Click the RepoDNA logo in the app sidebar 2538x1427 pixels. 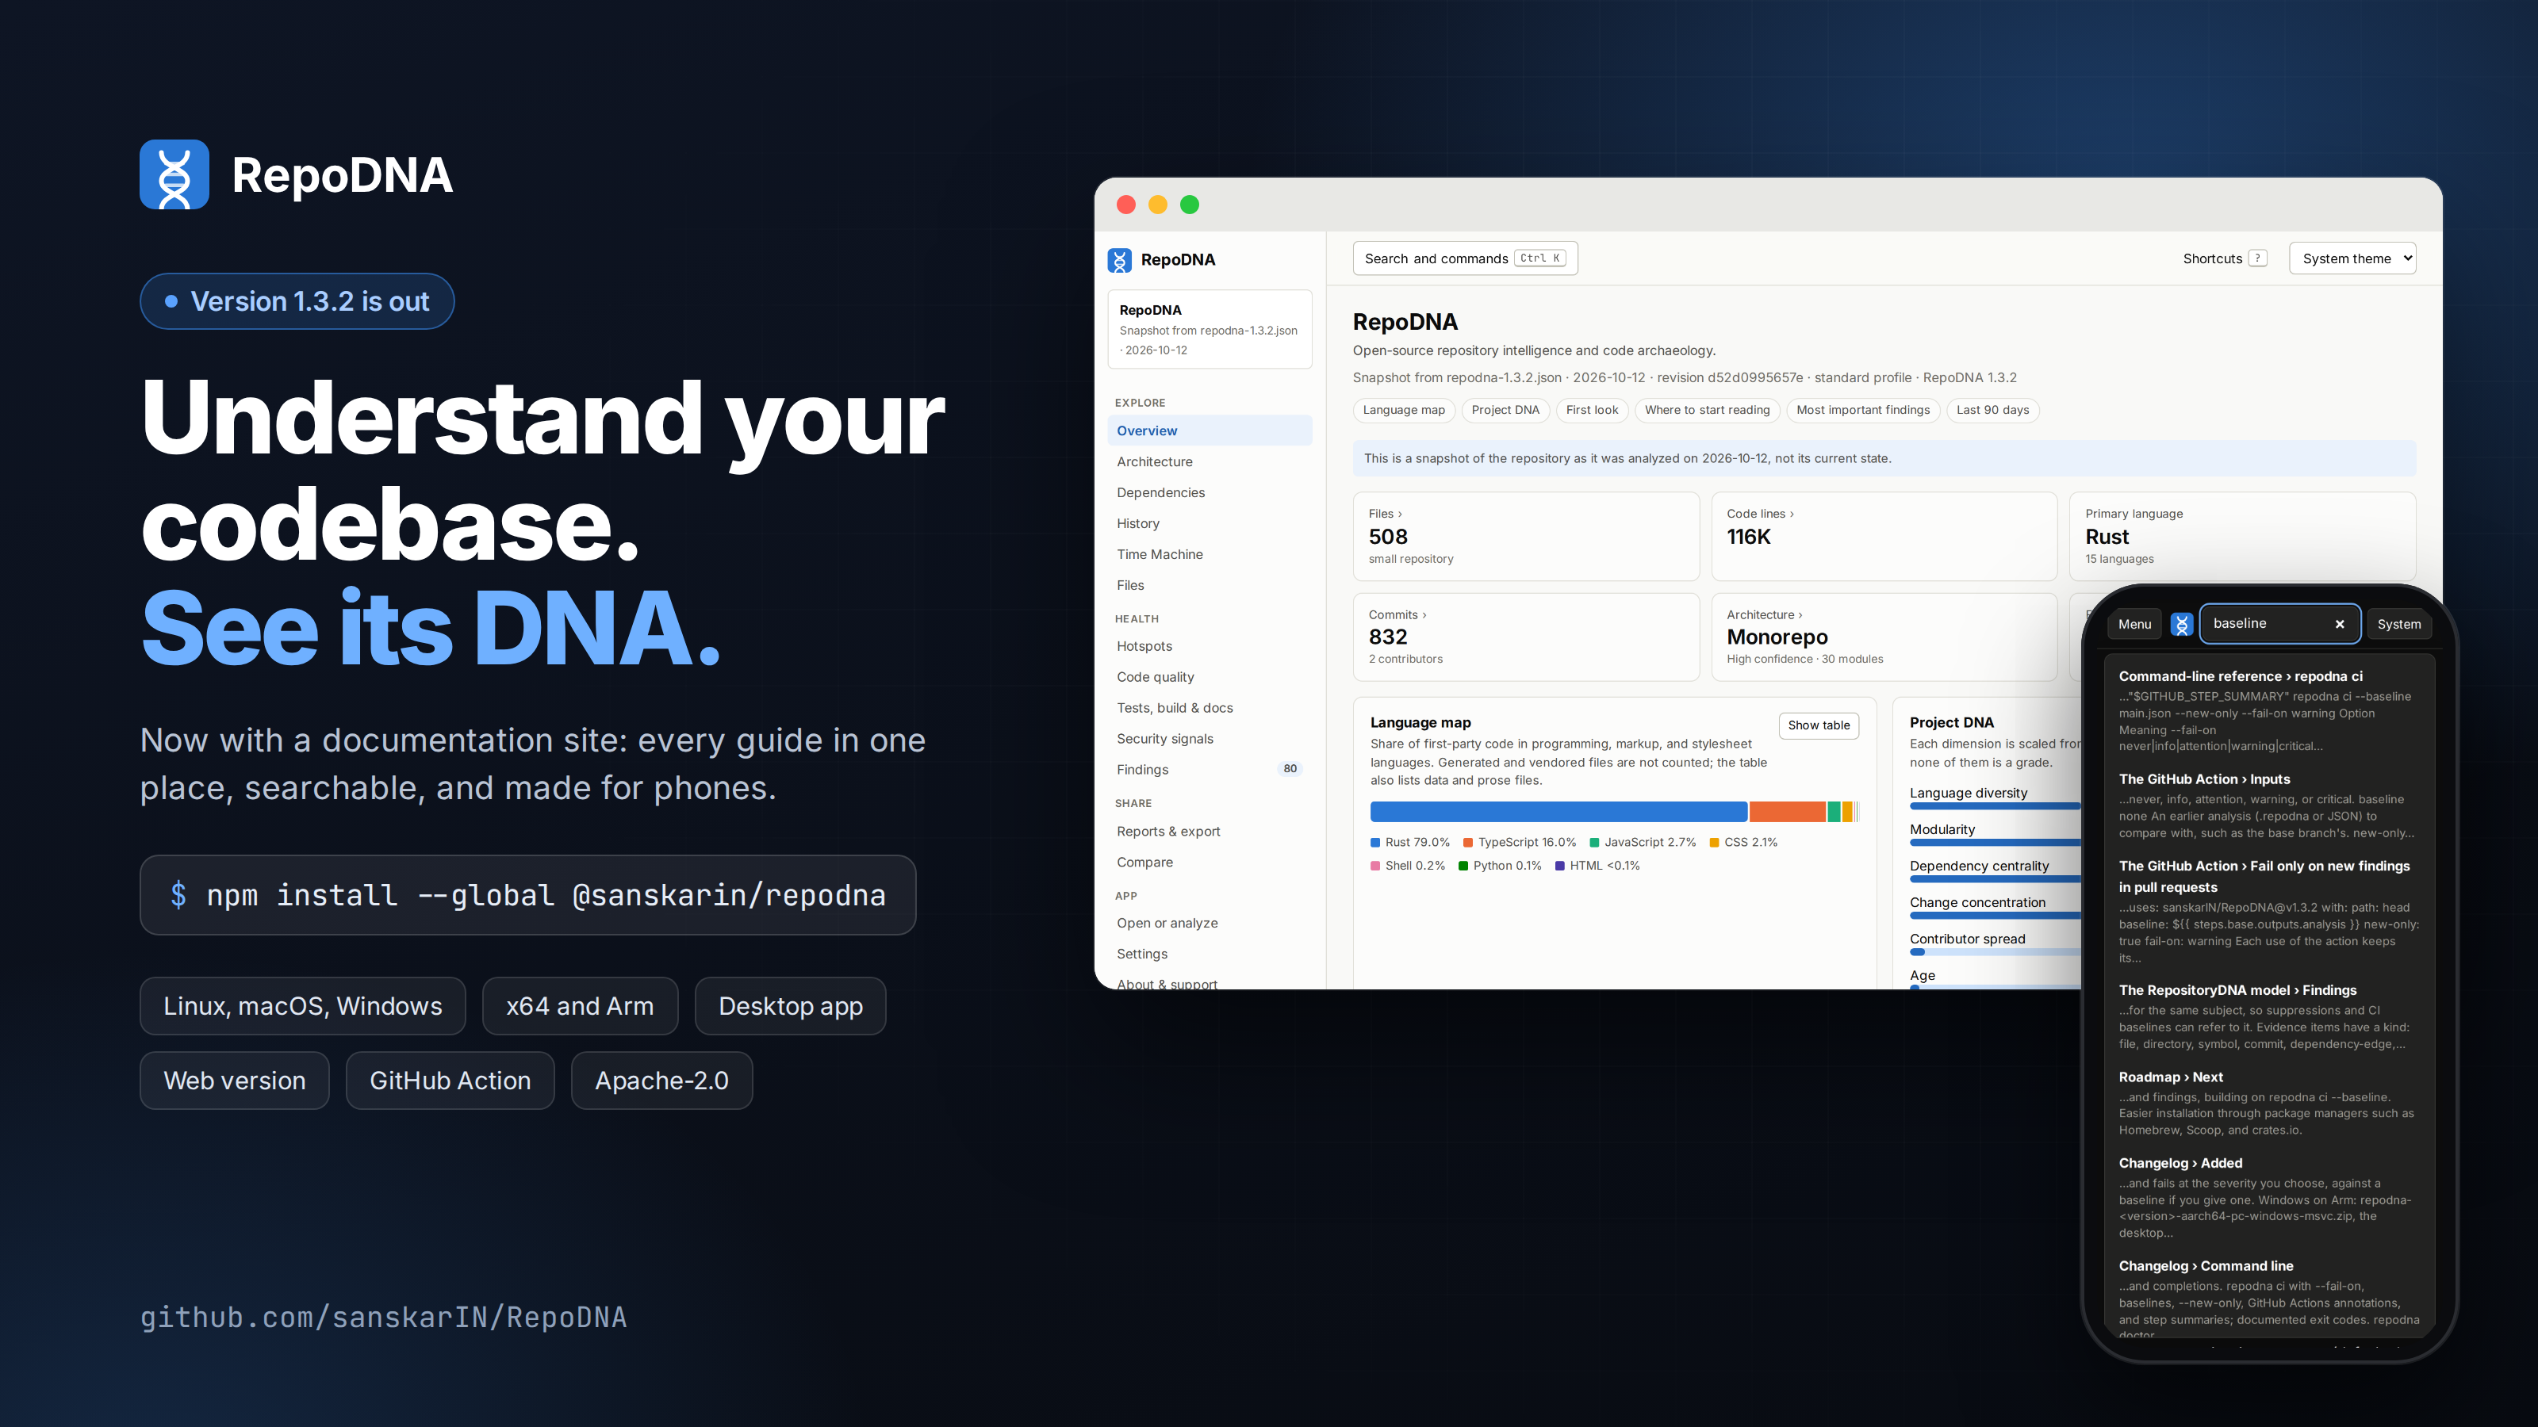click(x=1119, y=260)
